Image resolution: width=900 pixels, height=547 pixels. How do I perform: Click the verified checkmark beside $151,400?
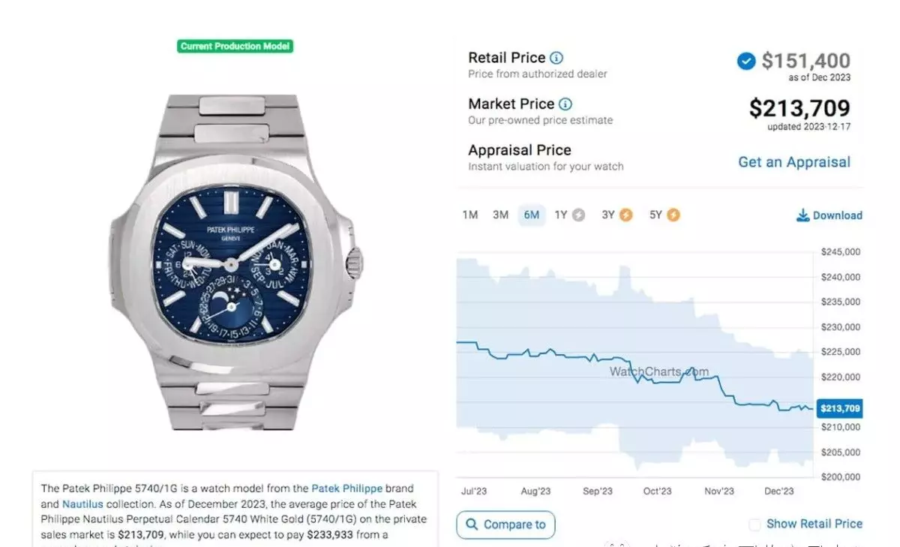(x=746, y=61)
